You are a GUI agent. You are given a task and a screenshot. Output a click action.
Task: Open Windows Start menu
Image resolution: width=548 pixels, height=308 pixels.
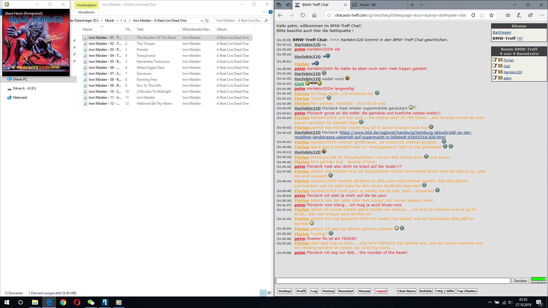click(x=7, y=302)
